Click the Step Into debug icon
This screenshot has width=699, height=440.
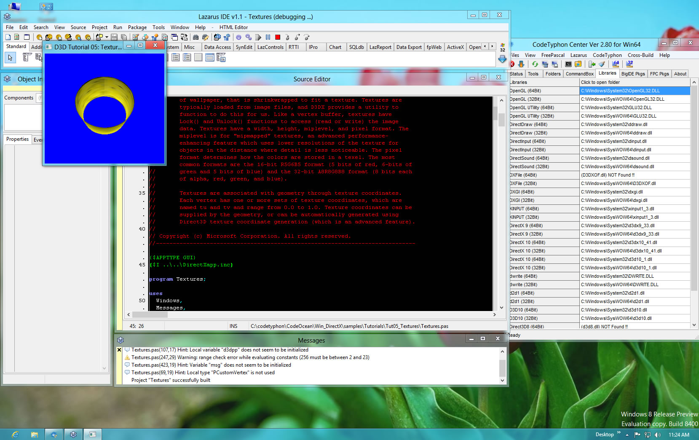coord(287,37)
